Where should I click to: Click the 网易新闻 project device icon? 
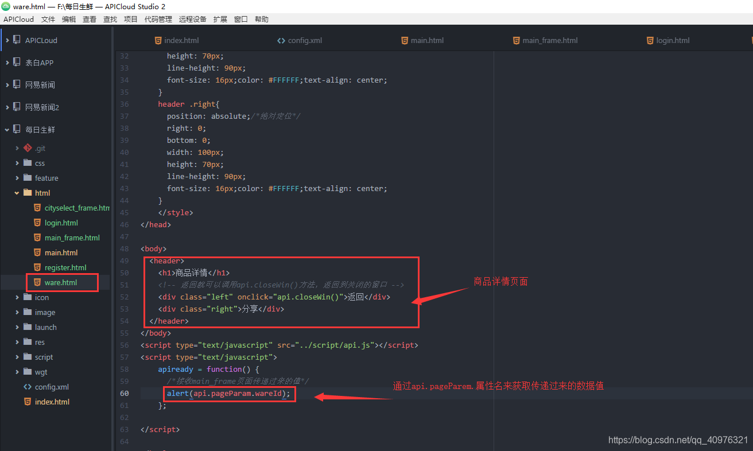17,85
